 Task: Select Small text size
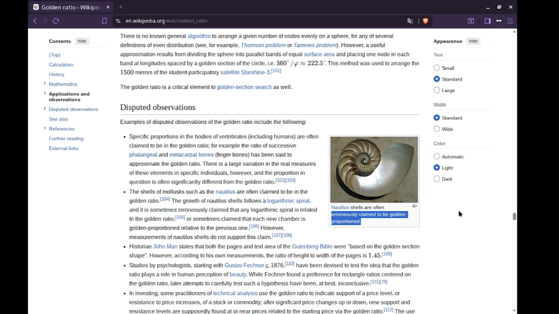(x=437, y=68)
